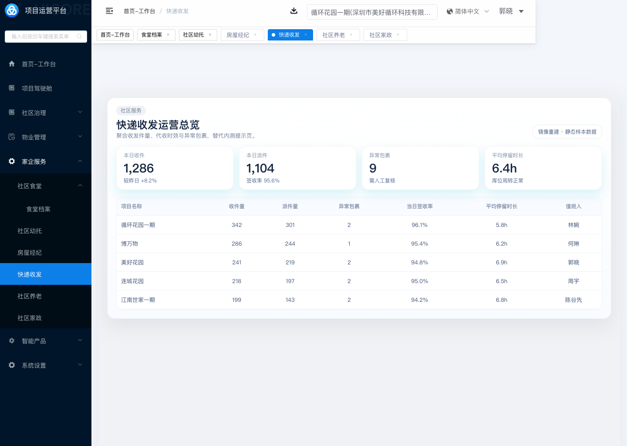Close the 房屋经纪 tab
Image resolution: width=627 pixels, height=446 pixels.
coord(255,35)
